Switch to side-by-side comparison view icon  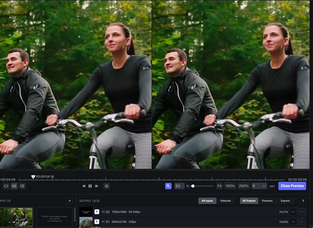tap(14, 185)
